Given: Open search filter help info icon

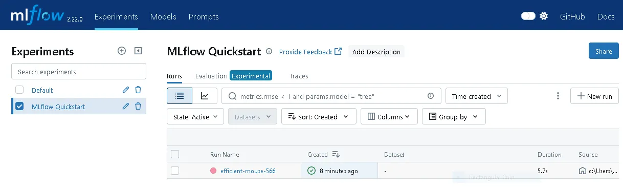Looking at the screenshot, I should (431, 96).
